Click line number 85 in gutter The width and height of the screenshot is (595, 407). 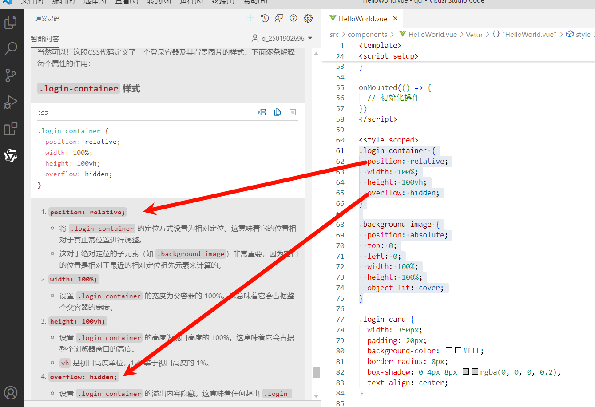coord(340,403)
